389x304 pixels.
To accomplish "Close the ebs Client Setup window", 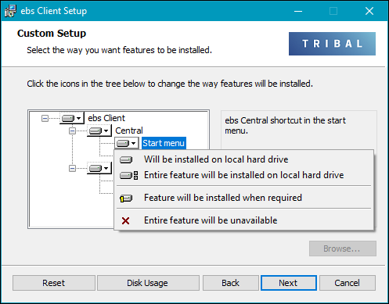I will (369, 11).
